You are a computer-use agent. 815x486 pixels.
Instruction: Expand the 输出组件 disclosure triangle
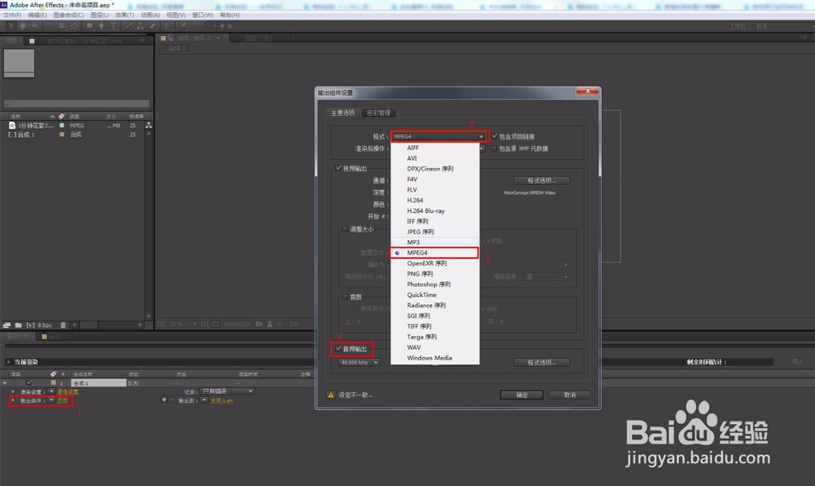click(x=13, y=400)
